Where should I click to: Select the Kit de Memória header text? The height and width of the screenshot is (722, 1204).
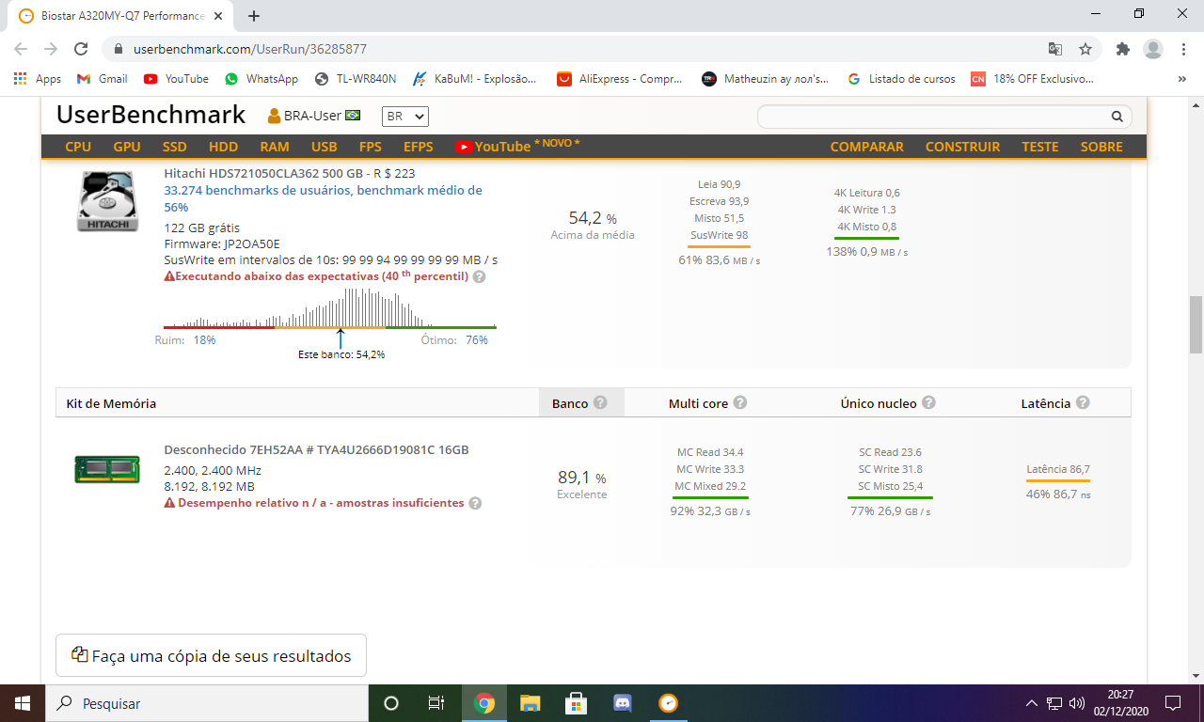point(111,403)
